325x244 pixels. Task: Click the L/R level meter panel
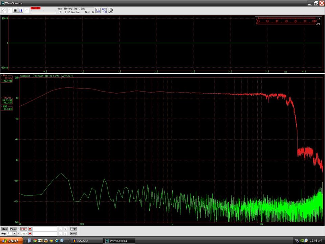point(288,21)
